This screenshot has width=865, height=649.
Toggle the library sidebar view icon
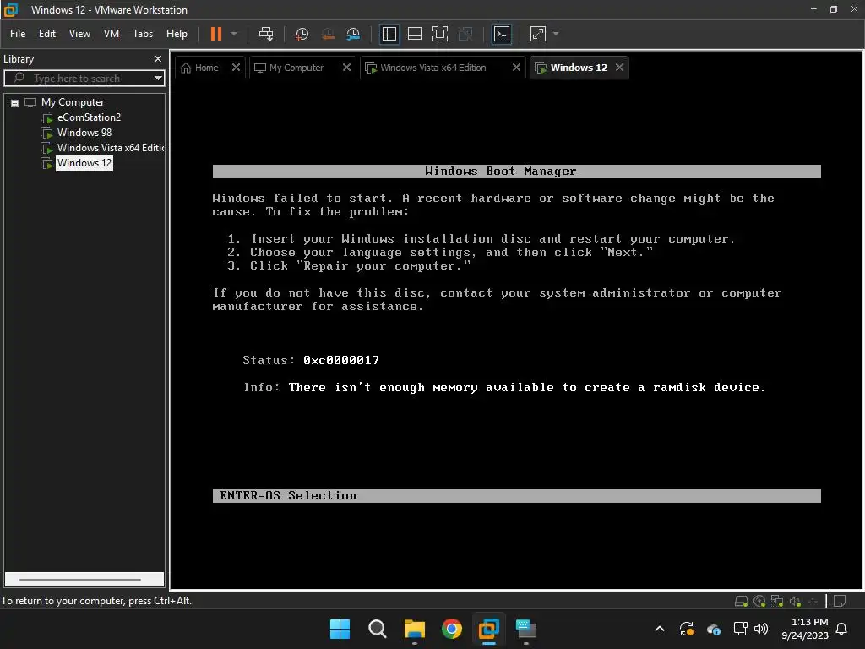point(389,34)
